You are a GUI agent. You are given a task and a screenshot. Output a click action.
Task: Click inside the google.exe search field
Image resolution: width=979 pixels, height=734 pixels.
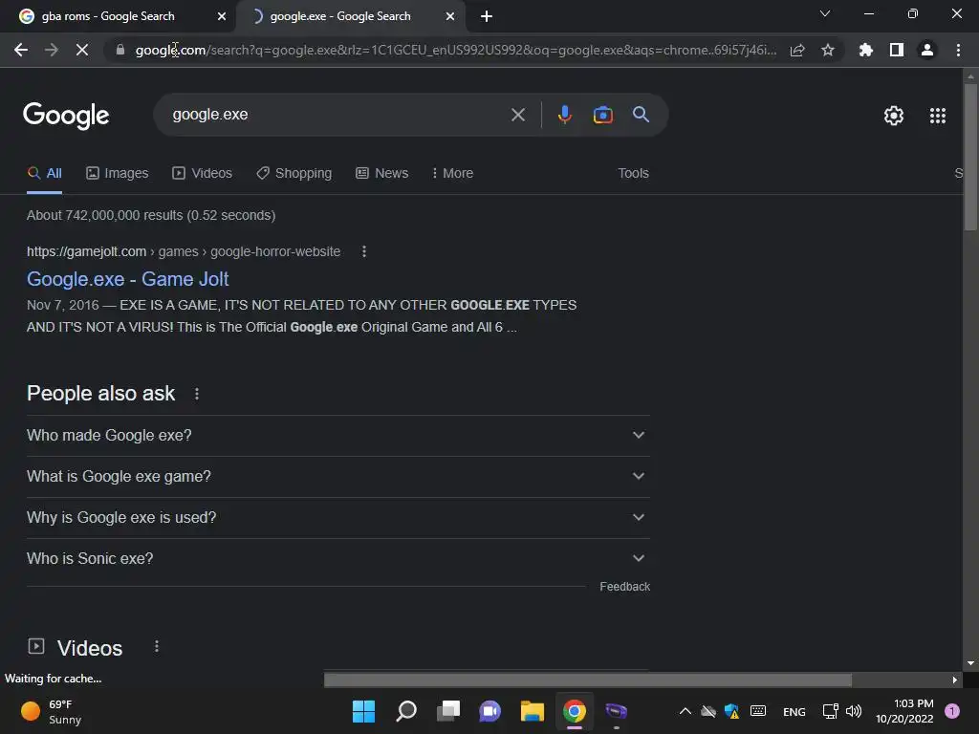(337, 115)
